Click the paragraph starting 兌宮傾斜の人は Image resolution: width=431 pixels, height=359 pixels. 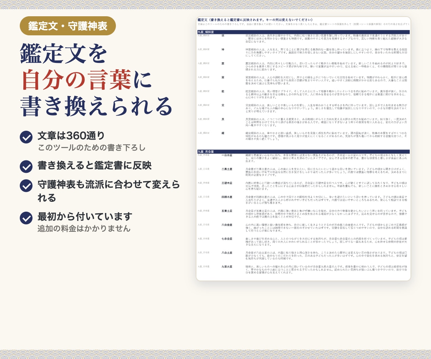(326, 108)
